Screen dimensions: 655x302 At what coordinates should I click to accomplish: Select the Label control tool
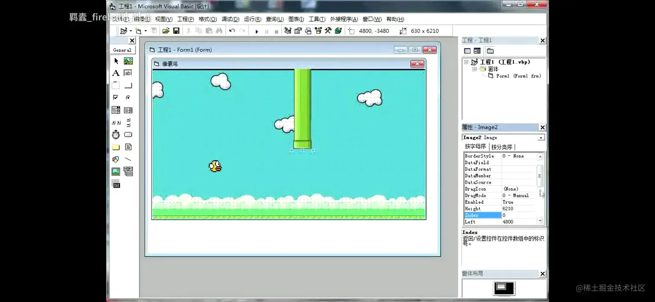pos(116,73)
